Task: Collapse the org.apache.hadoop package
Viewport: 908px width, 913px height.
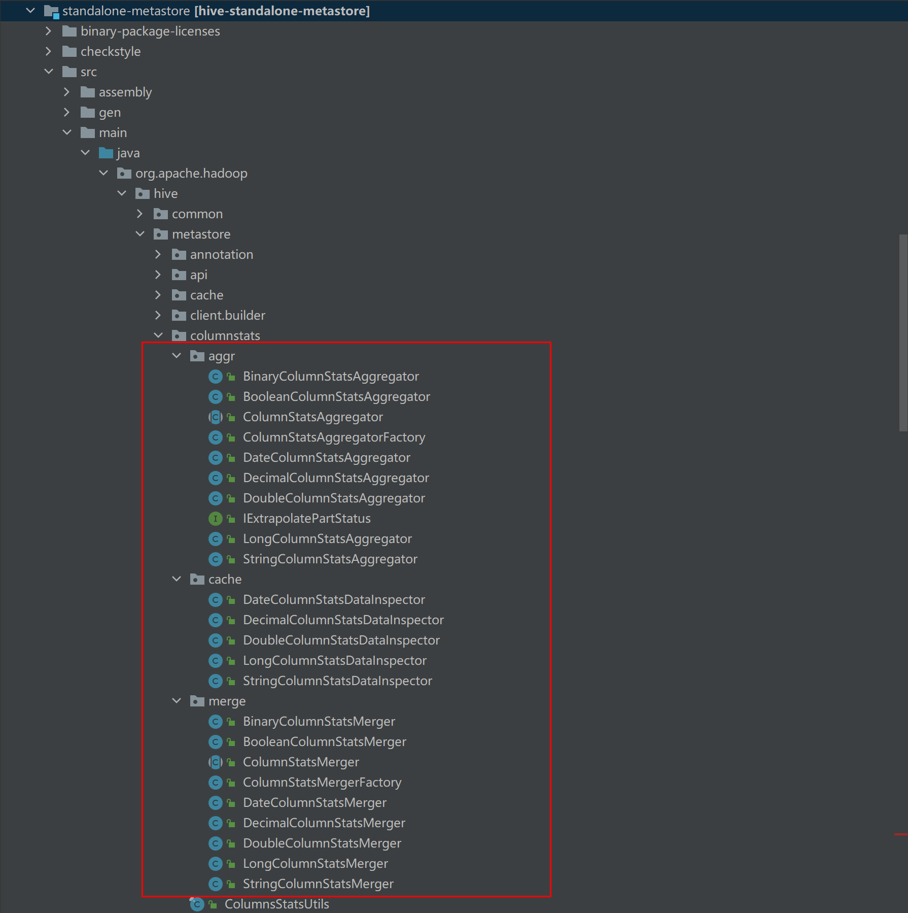Action: [103, 173]
